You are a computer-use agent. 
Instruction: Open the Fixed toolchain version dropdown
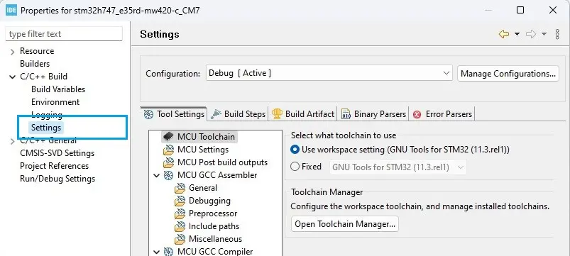pyautogui.click(x=398, y=167)
